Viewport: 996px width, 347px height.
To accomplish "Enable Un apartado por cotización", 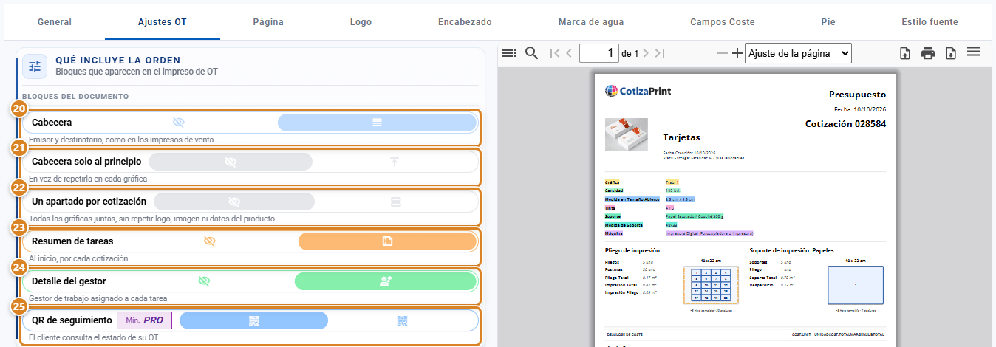I will (x=395, y=202).
